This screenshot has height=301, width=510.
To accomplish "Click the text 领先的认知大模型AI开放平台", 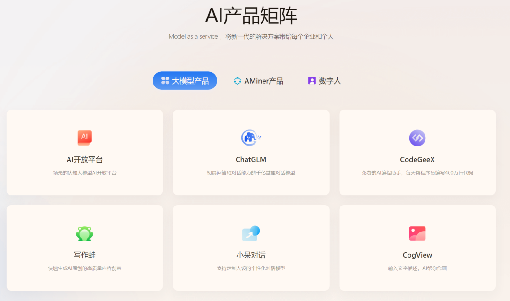I will 85,173.
